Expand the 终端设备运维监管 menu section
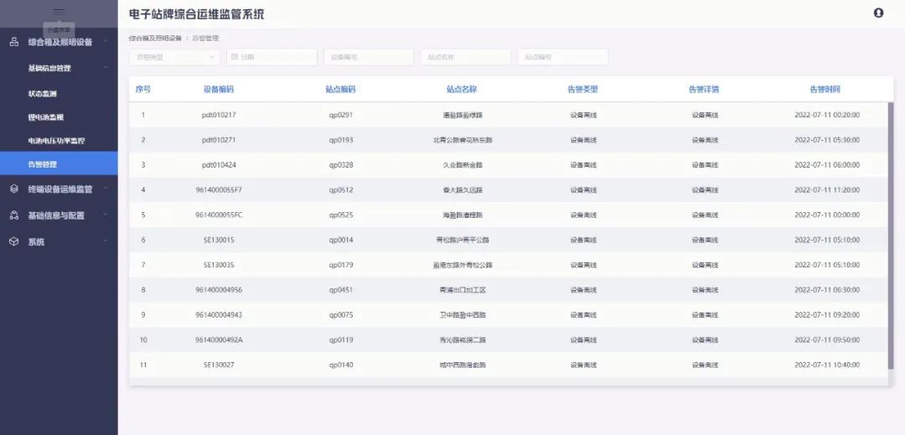 (x=106, y=189)
